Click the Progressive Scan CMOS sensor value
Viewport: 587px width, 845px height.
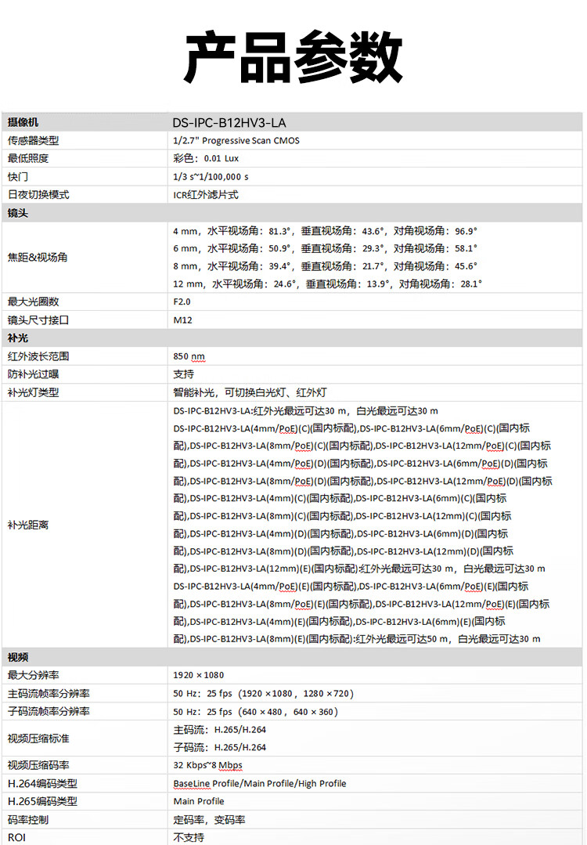(236, 141)
